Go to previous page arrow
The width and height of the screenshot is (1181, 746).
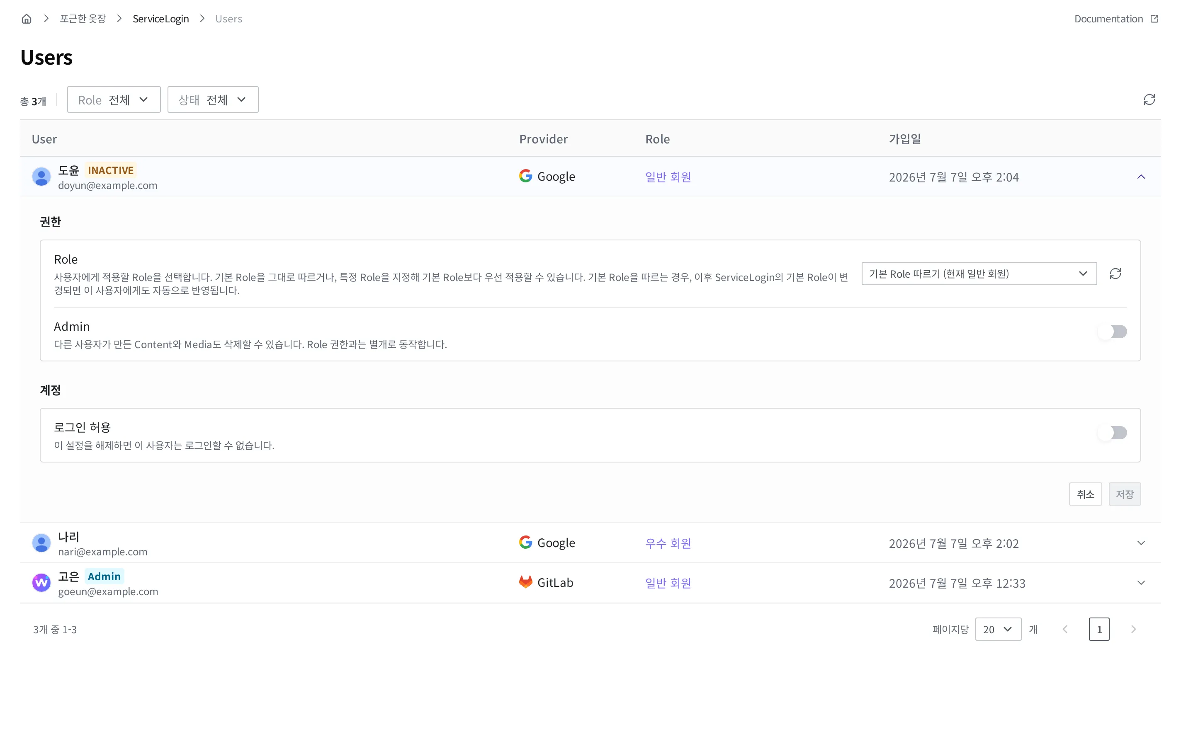point(1065,629)
